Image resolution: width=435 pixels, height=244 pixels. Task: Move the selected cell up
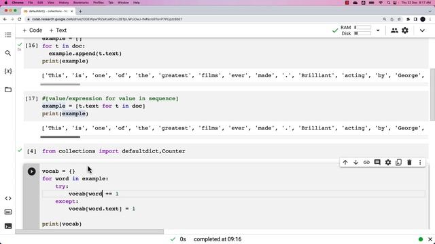(x=345, y=163)
